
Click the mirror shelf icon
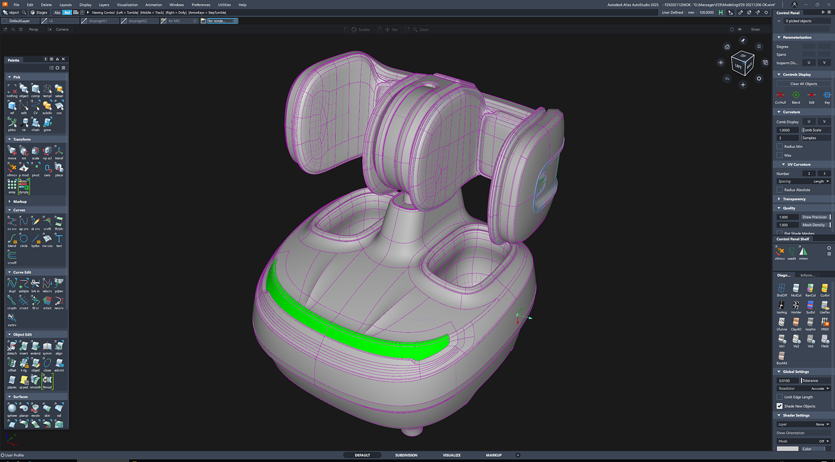[803, 252]
